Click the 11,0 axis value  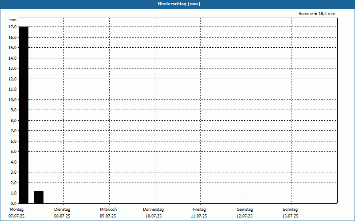pyautogui.click(x=12, y=89)
